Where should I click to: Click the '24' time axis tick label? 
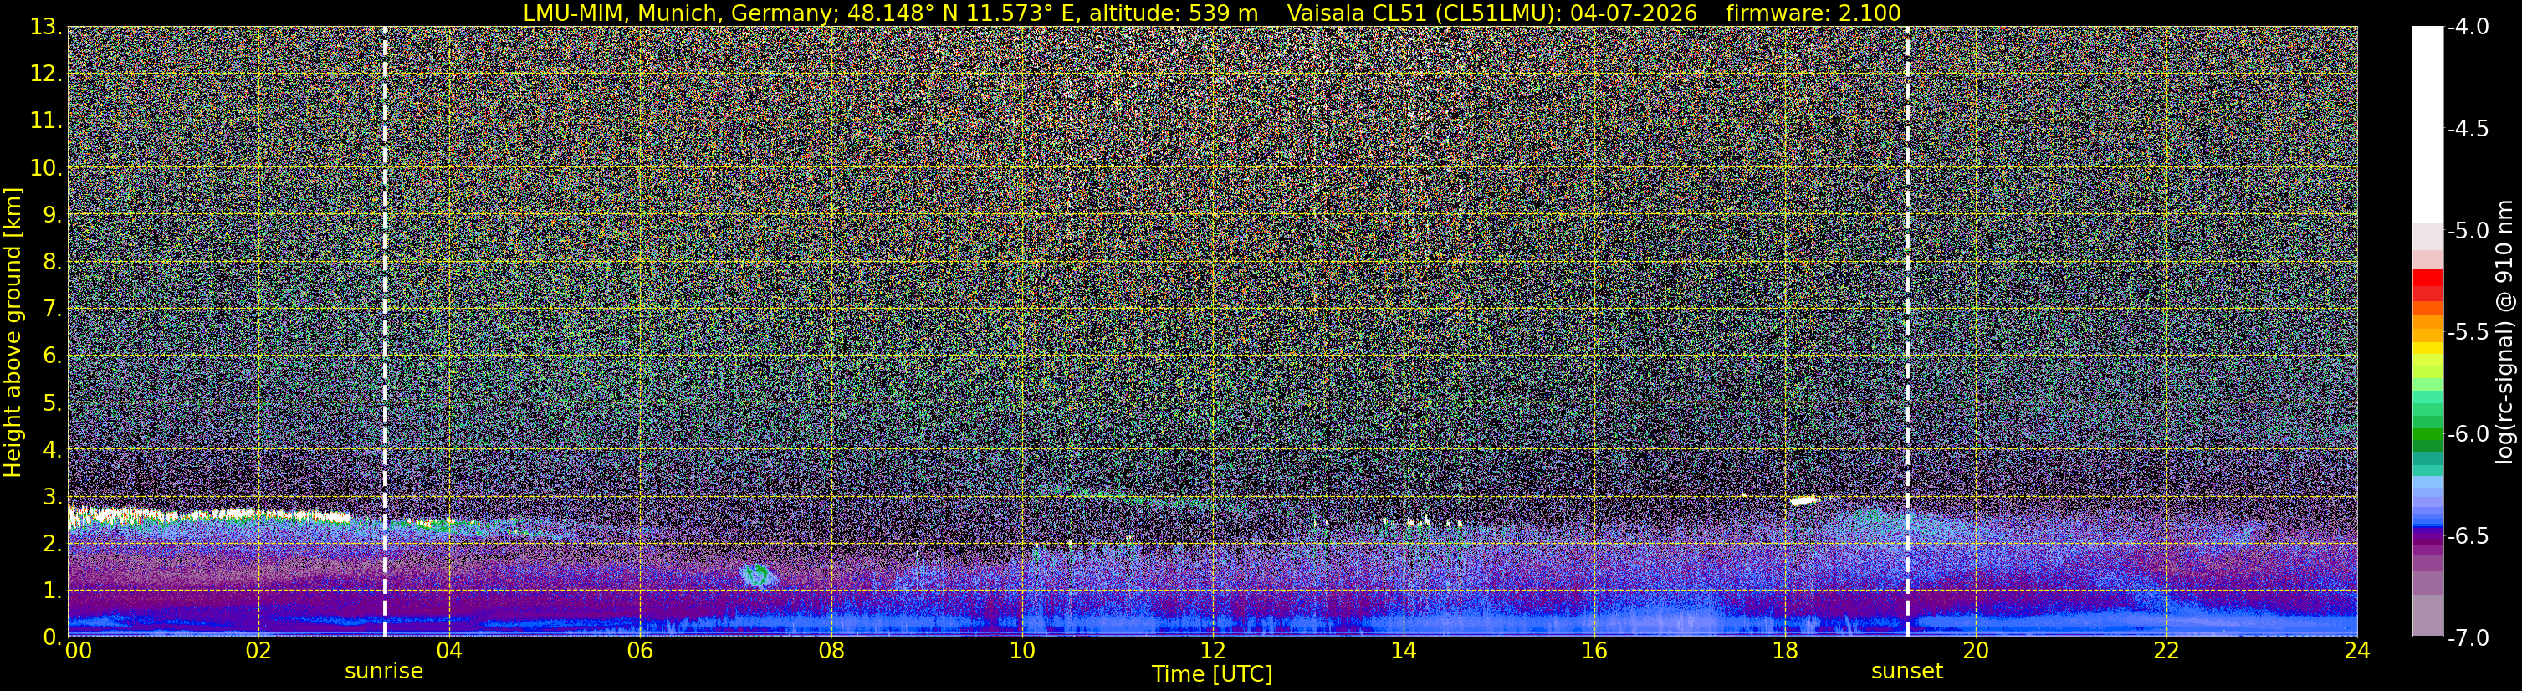(2356, 651)
